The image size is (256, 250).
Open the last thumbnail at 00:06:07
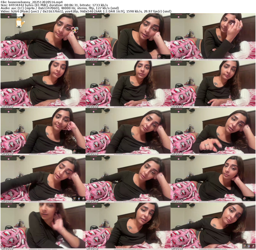(x=213, y=225)
